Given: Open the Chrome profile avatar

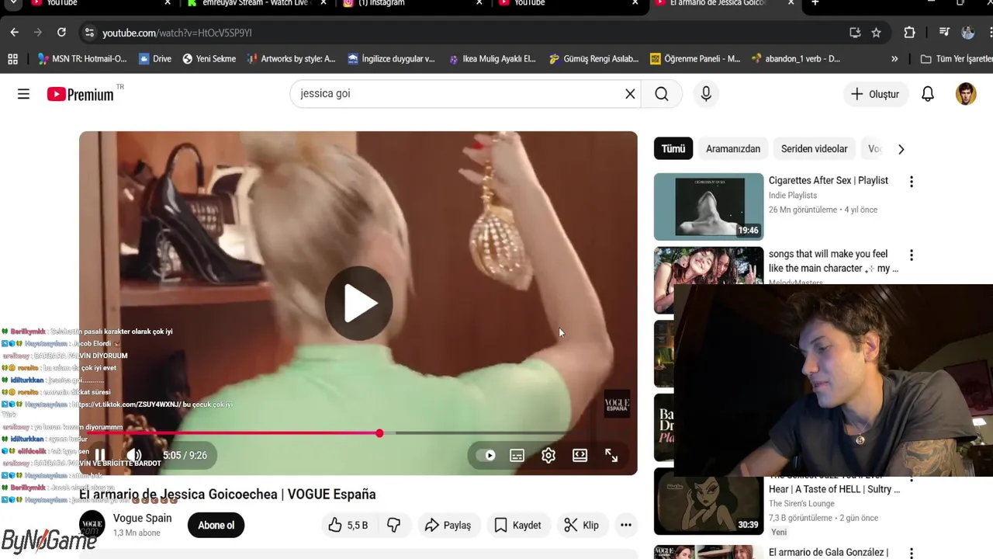Looking at the screenshot, I should 967,33.
